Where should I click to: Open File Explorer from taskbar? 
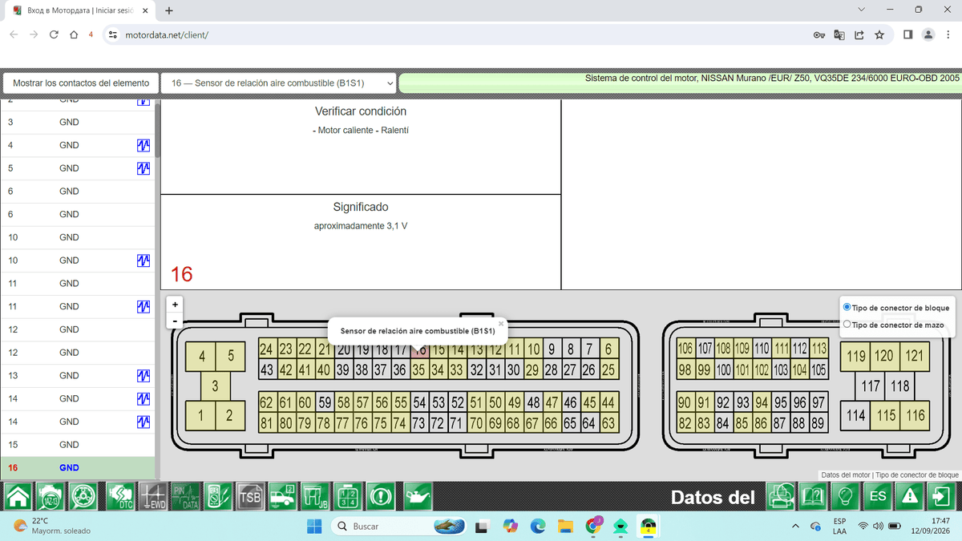pyautogui.click(x=566, y=526)
